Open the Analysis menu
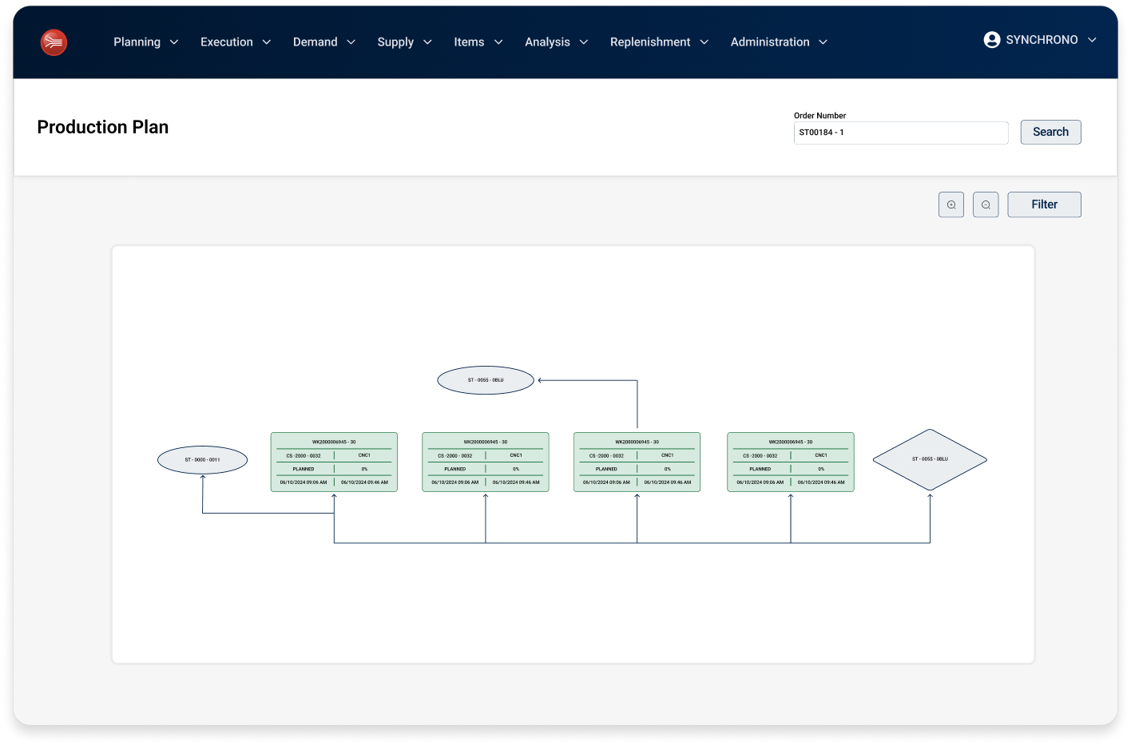 (547, 42)
